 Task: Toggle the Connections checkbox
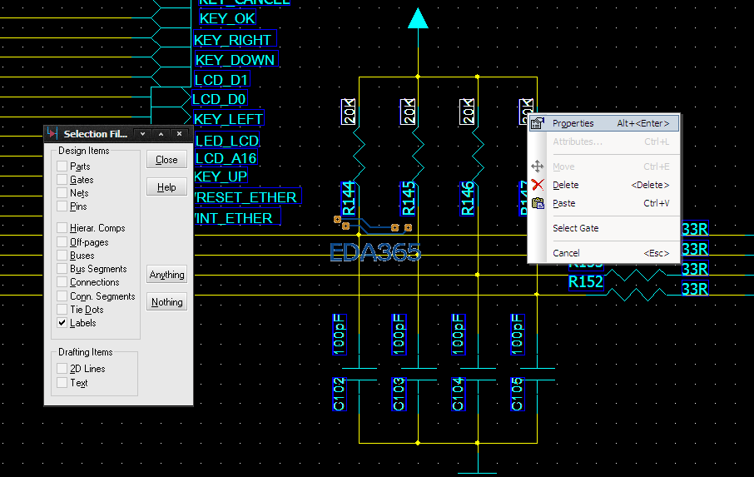point(62,281)
